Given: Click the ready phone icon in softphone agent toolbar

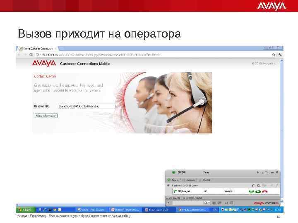Looking at the screenshot, I should [169, 180].
